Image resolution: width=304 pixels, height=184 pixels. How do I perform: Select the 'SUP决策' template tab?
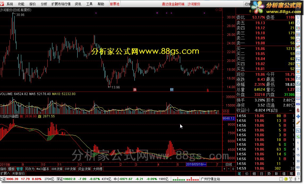point(70,169)
